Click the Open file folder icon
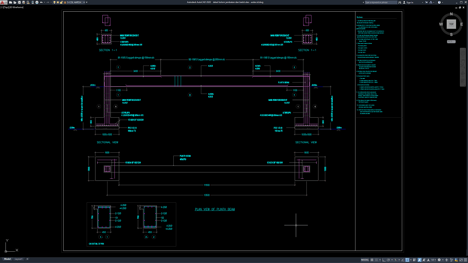The image size is (468, 263). pos(15,2)
